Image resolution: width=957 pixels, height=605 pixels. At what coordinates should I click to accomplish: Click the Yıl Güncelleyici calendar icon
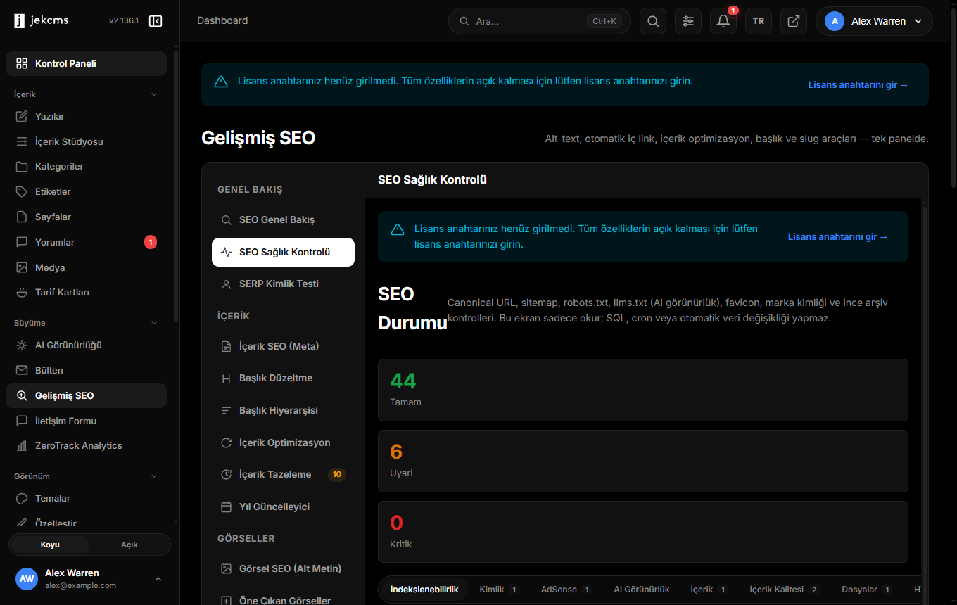[x=227, y=507]
